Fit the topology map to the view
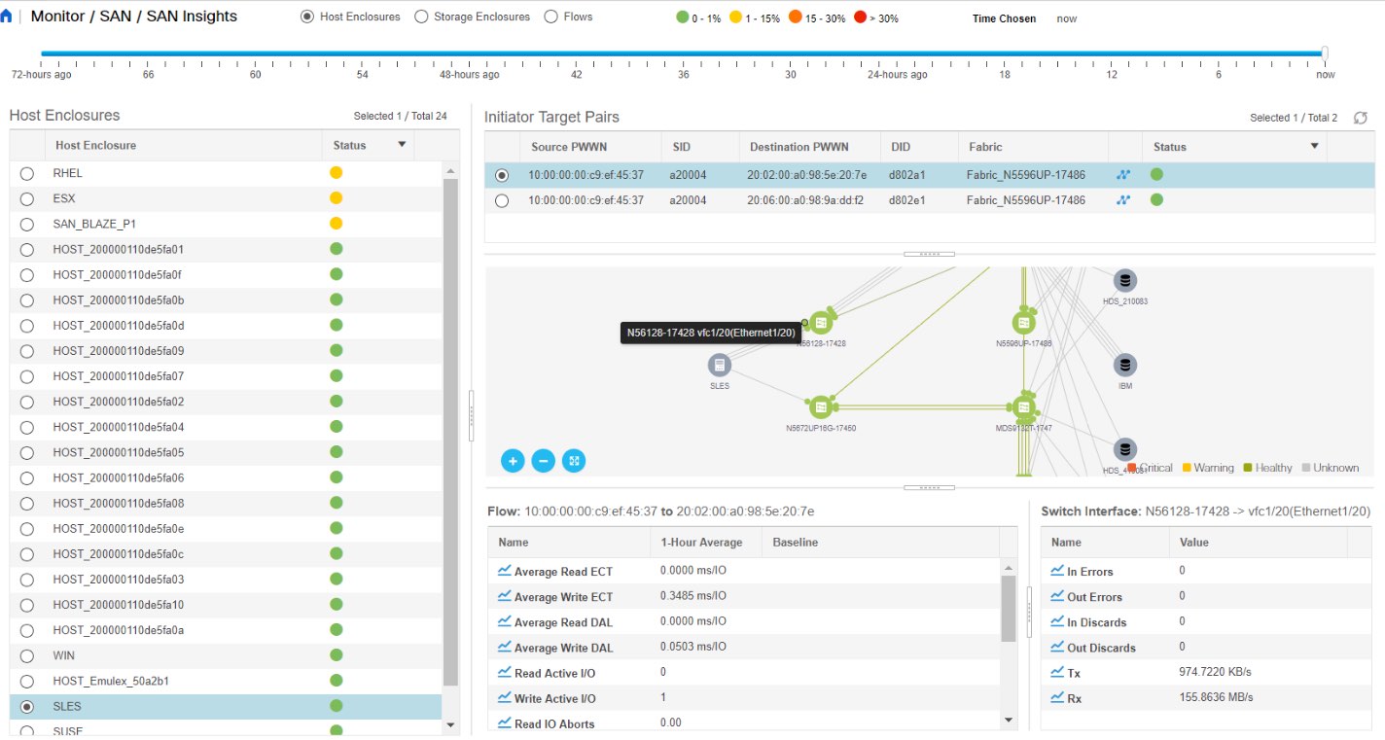 coord(575,461)
